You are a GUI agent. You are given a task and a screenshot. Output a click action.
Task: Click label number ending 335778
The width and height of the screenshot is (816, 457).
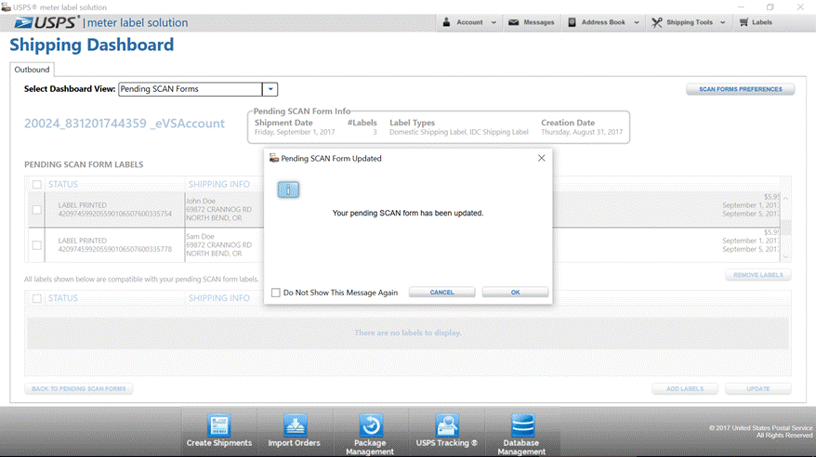pyautogui.click(x=115, y=249)
